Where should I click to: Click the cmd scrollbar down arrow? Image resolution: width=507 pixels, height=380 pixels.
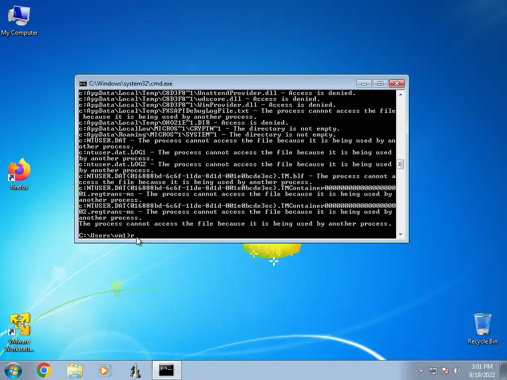400,235
